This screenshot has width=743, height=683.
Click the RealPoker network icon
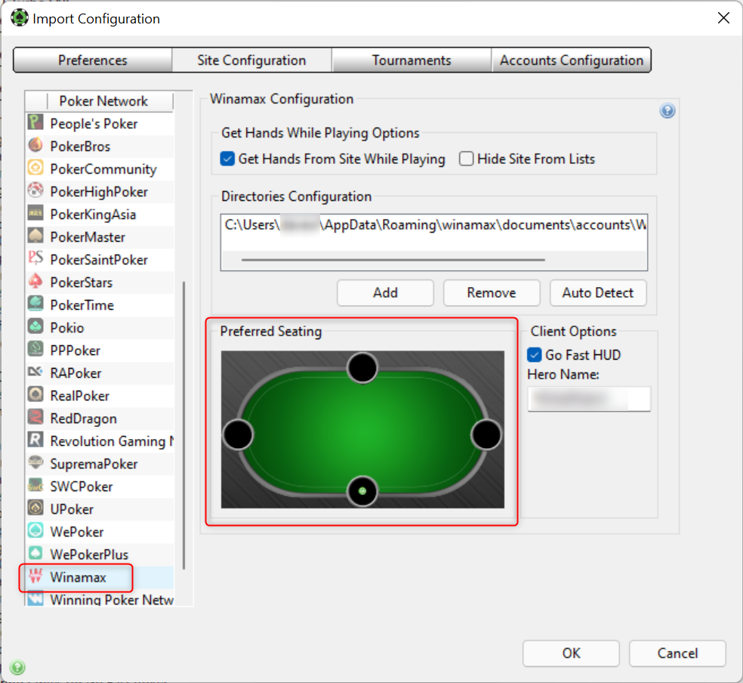coord(35,394)
